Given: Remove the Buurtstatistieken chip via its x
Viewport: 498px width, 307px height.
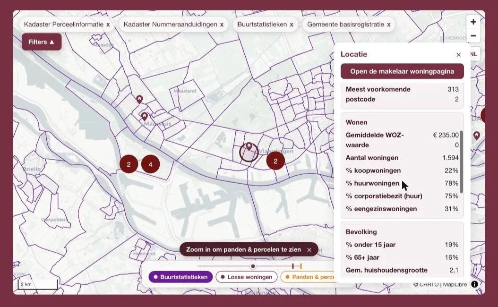Looking at the screenshot, I should click(292, 25).
